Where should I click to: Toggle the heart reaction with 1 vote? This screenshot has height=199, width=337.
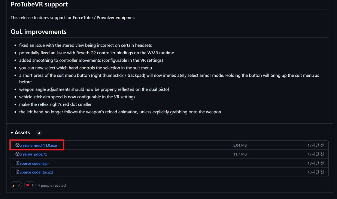pyautogui.click(x=30, y=185)
